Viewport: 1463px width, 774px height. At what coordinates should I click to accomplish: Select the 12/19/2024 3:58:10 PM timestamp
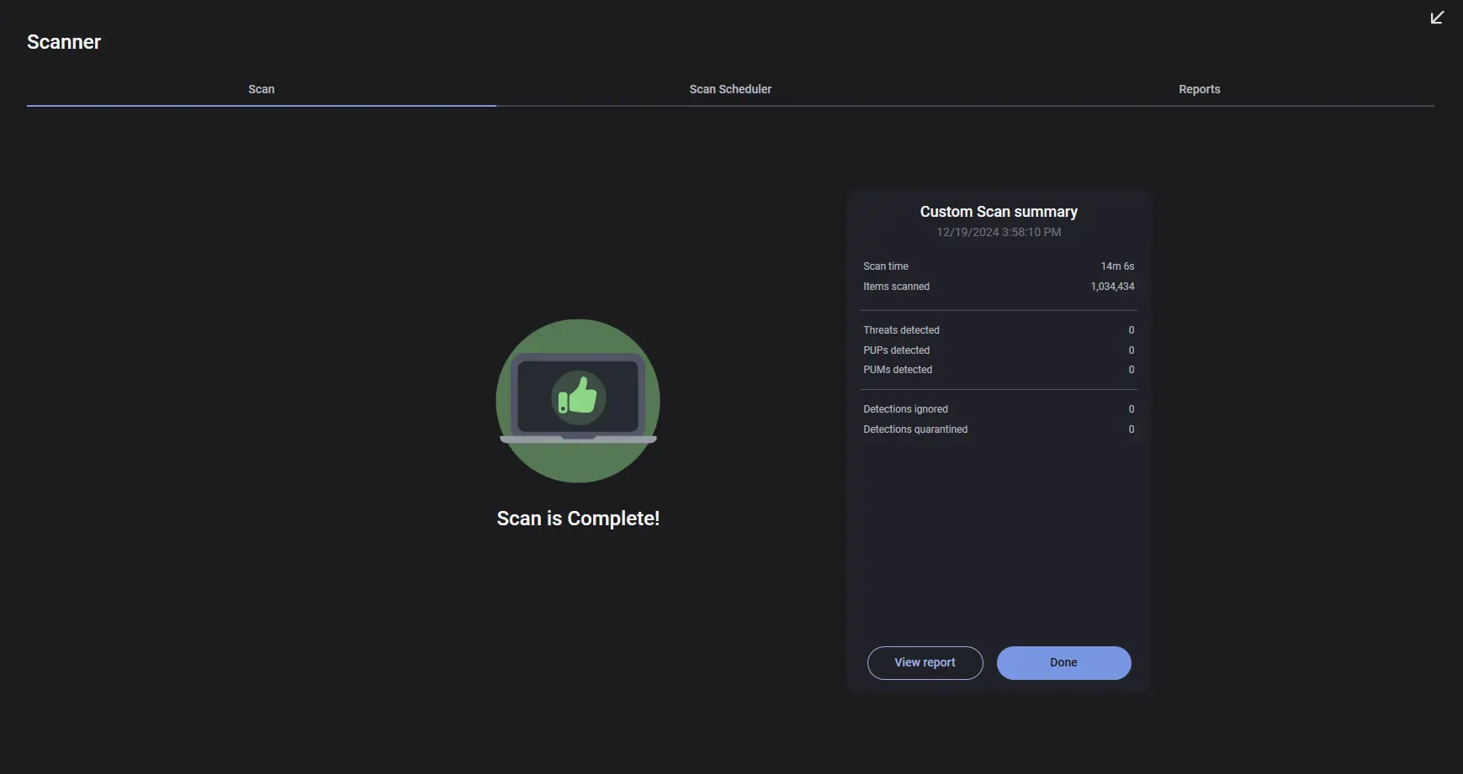pos(999,232)
